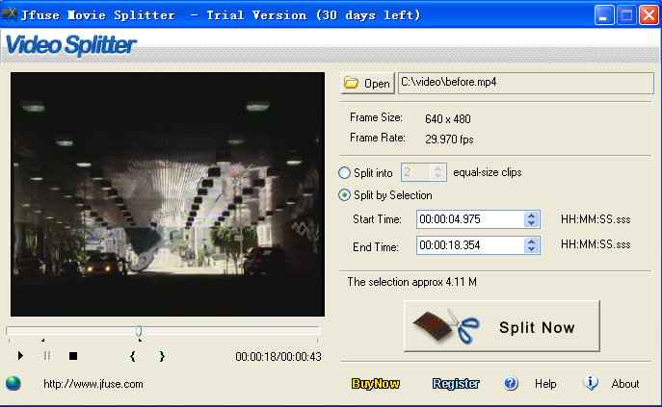Click the End Time spinner arrows

pos(531,246)
